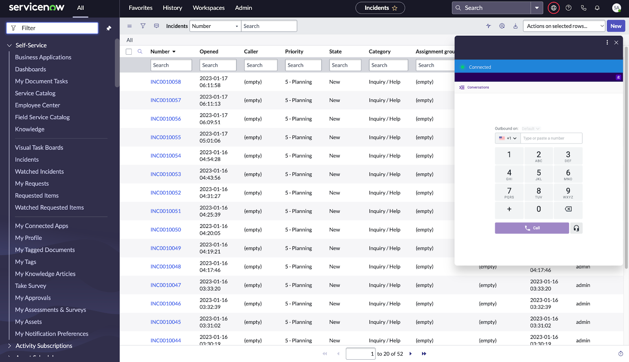The image size is (629, 362).
Task: Collapse the Self-Service section
Action: (9, 45)
